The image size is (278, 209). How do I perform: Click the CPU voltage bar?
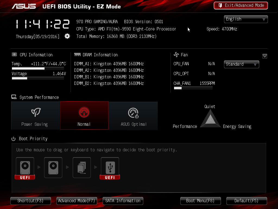coord(38,78)
